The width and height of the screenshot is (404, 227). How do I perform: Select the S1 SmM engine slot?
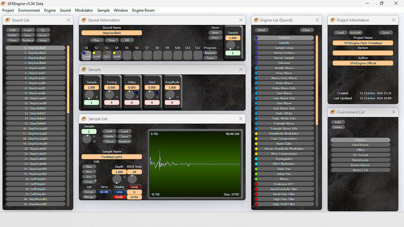tap(86, 55)
